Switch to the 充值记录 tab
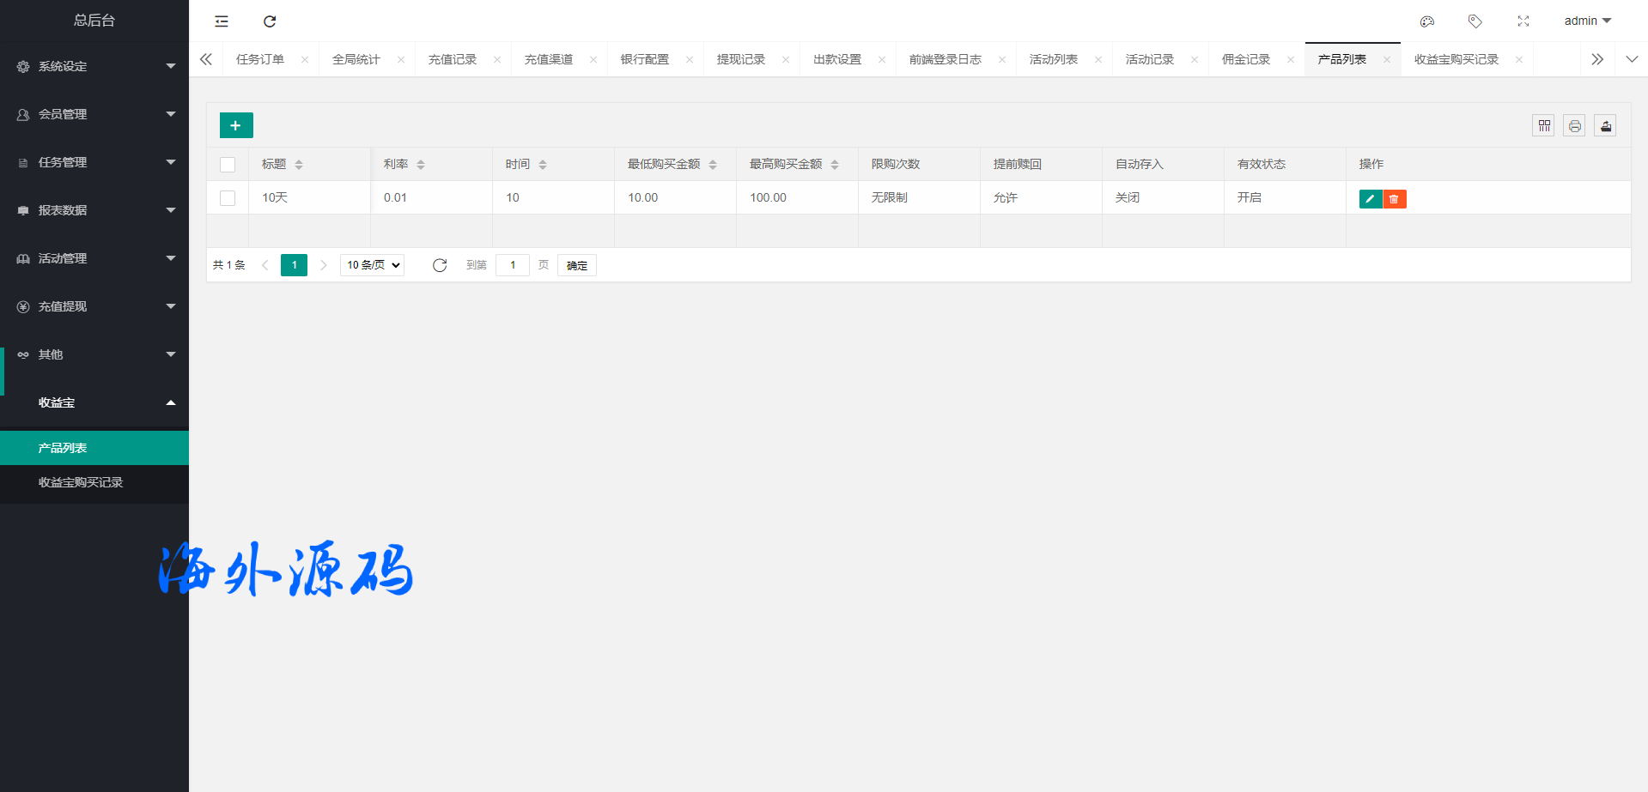Screen dimensions: 1648x792 click(x=453, y=59)
